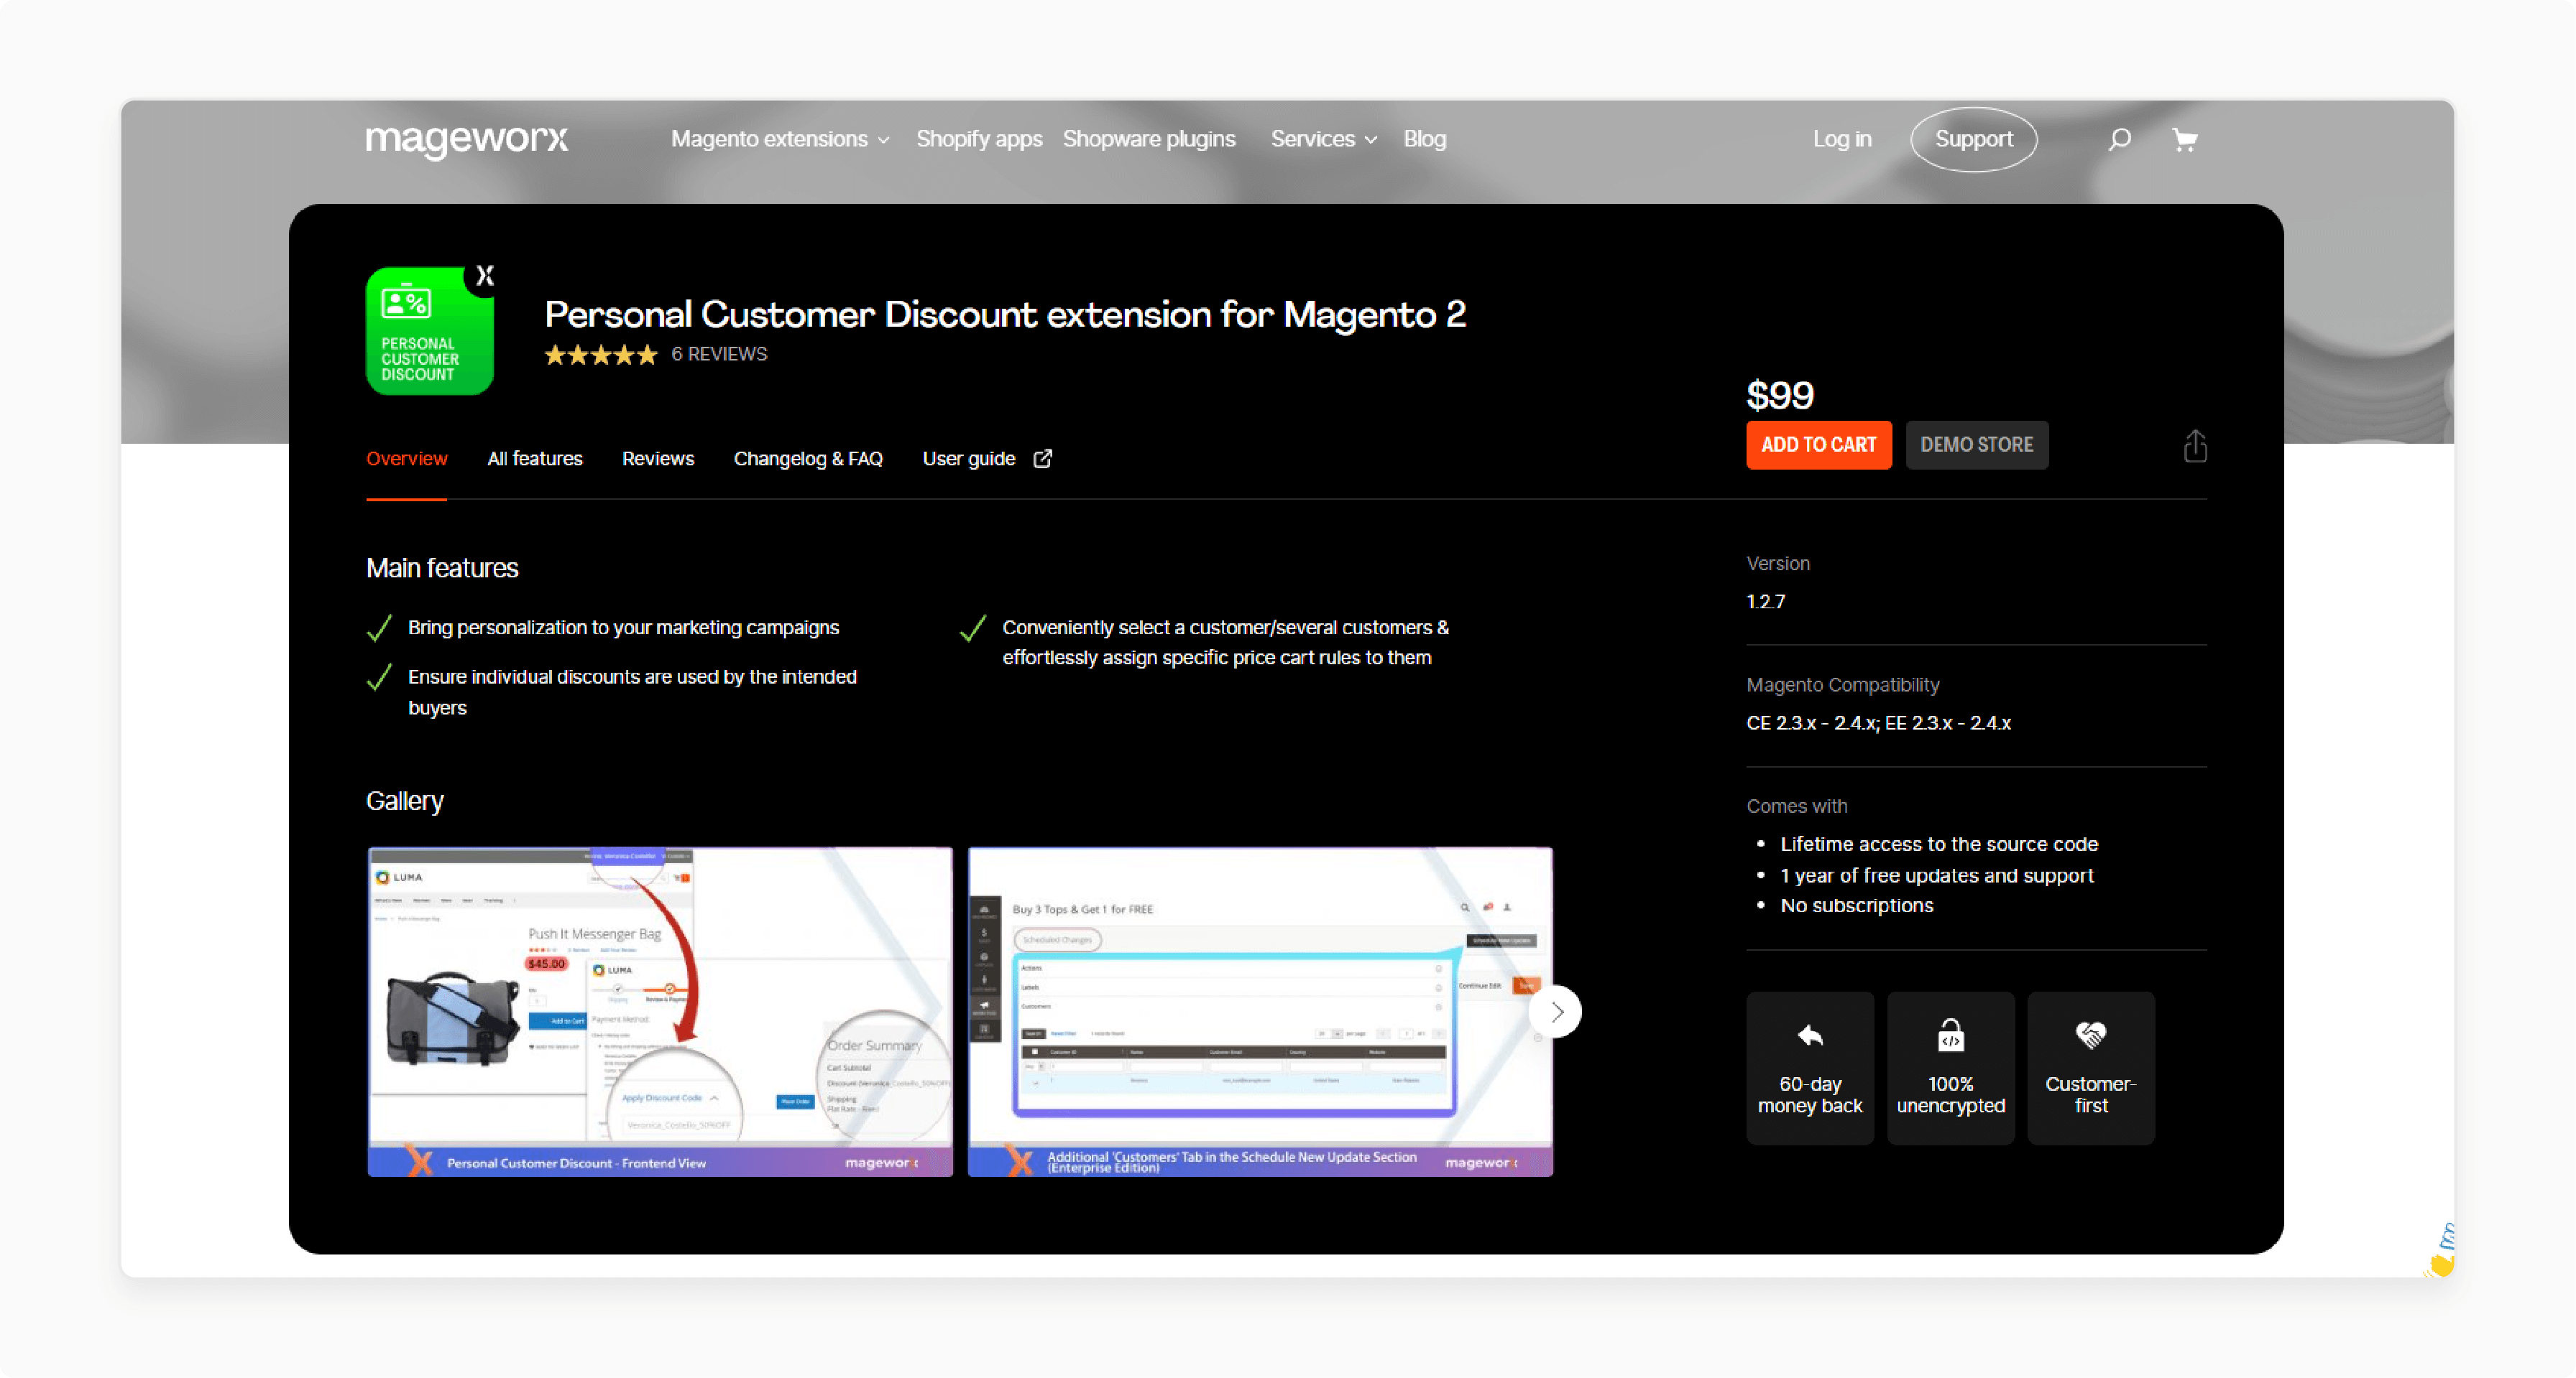
Task: Open the search magnifier icon
Action: (2119, 140)
